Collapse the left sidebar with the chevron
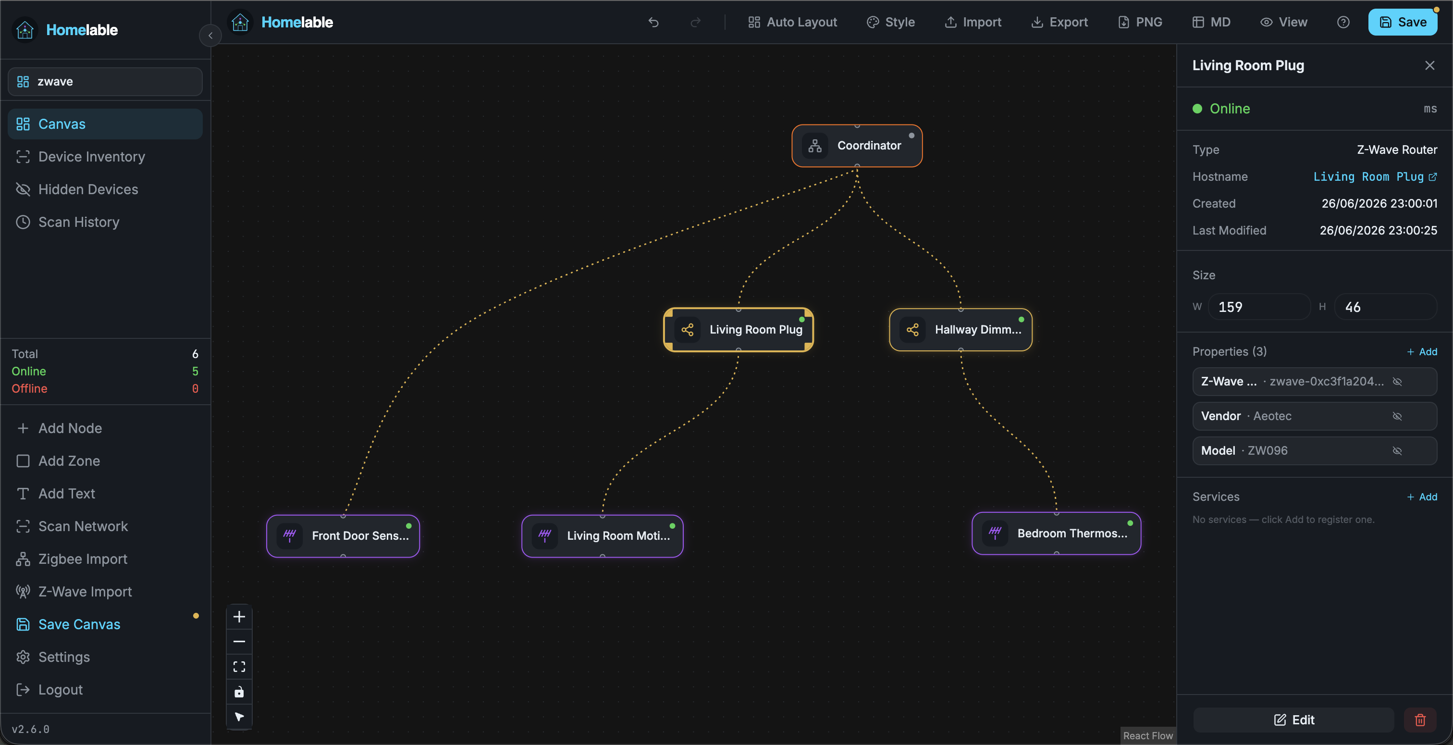1453x745 pixels. point(210,36)
